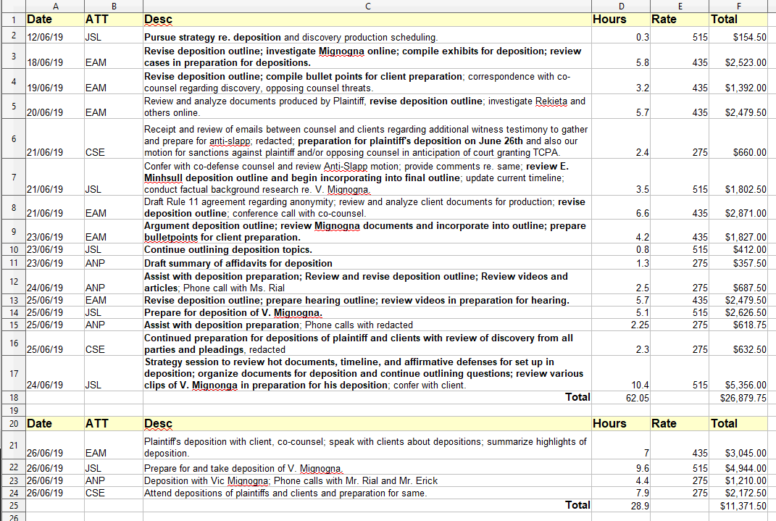Click 'Draft summary of affidavits for deposition' cell
The height and width of the screenshot is (521, 776).
367,263
